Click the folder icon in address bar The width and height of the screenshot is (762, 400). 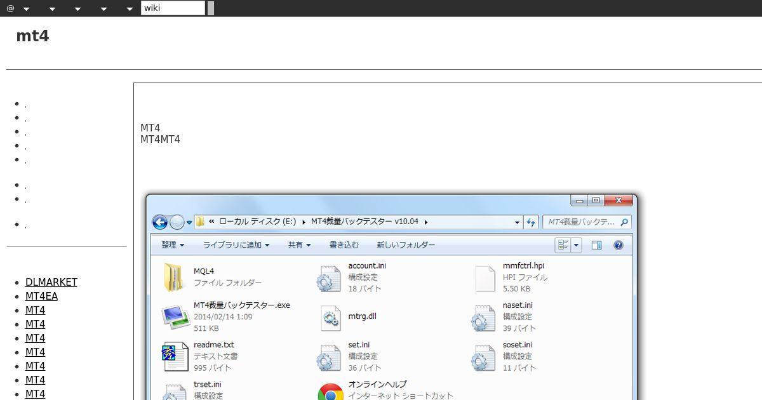click(x=201, y=222)
